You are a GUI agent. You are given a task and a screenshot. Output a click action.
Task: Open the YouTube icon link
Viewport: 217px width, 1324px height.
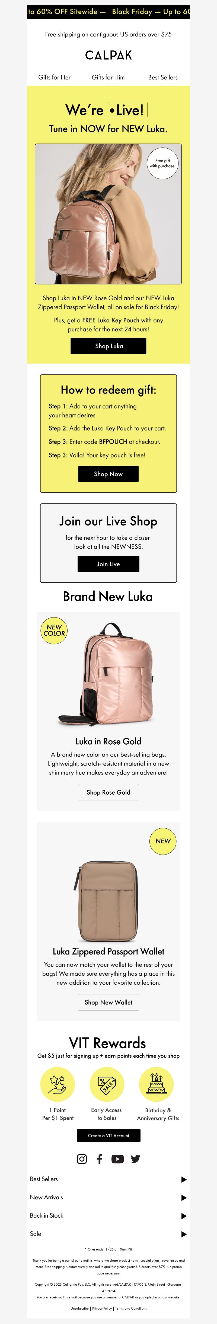point(118,1159)
